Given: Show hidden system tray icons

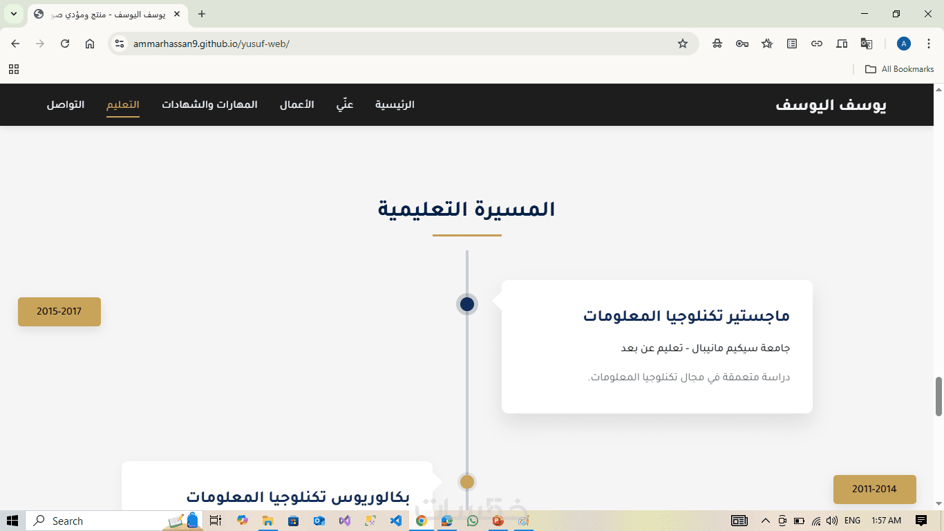Looking at the screenshot, I should [x=765, y=521].
